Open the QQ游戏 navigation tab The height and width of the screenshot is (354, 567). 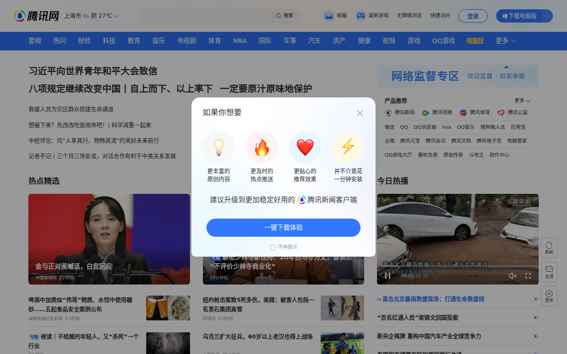pyautogui.click(x=443, y=41)
